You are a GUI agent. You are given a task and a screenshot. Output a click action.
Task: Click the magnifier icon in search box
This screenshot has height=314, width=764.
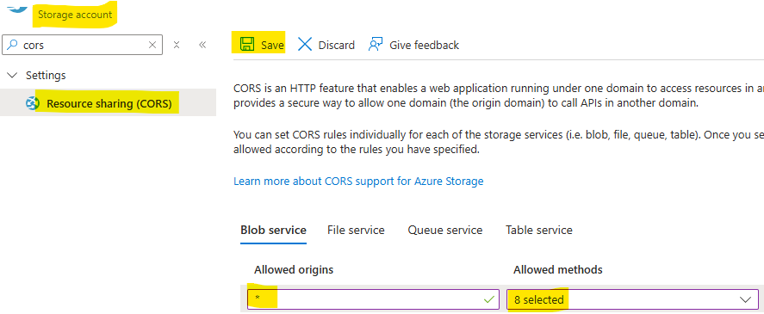click(13, 45)
